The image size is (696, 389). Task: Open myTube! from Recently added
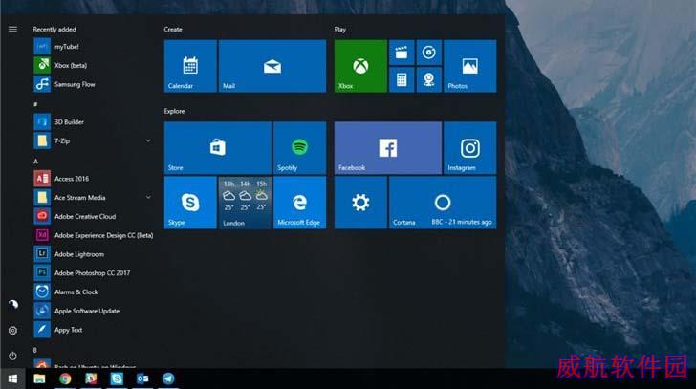(94, 47)
